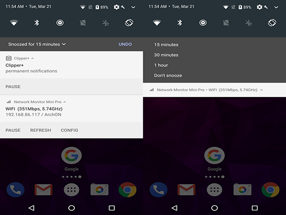Viewport: 286px width, 215px height.
Task: Toggle Bluetooth quick setting on right phone
Action: [x=180, y=23]
